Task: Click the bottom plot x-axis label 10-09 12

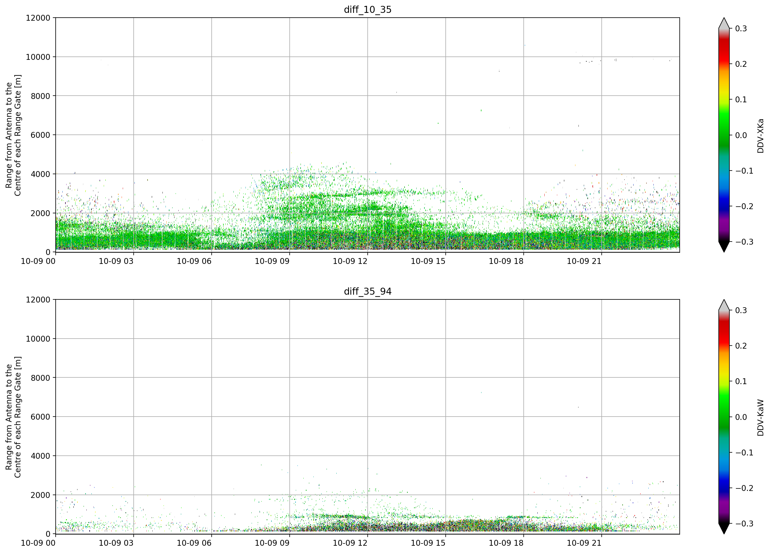Action: click(350, 543)
